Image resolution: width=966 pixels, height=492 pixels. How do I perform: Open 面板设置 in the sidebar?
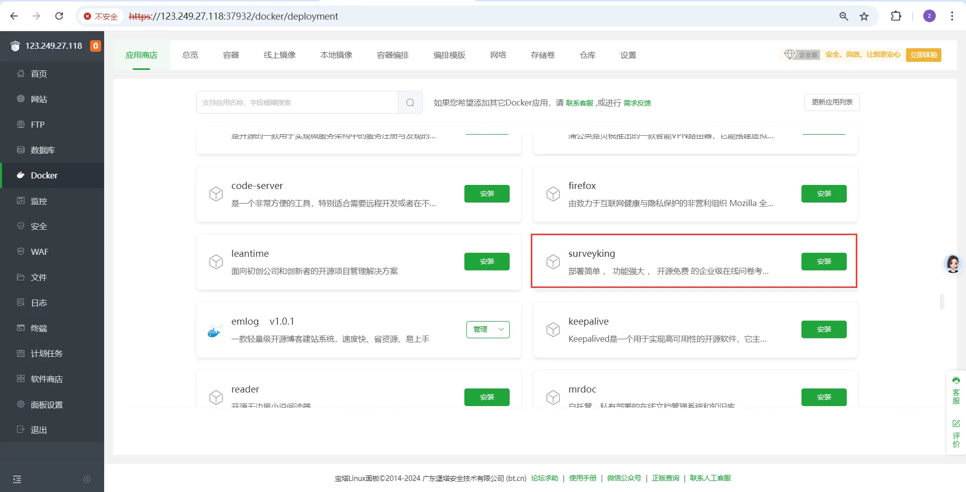pos(52,405)
